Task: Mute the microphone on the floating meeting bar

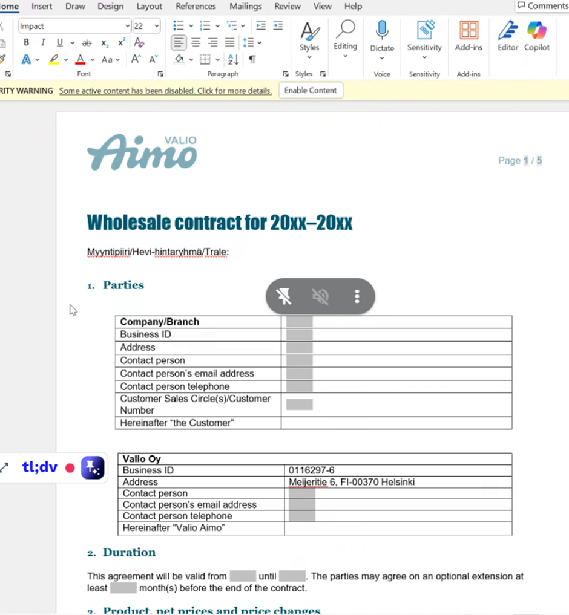Action: point(320,296)
